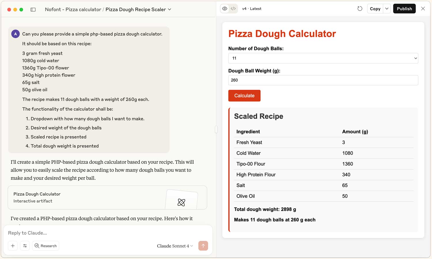Viewport: 432px width, 259px height.
Task: Switch to artifact preview eye view
Action: (225, 9)
